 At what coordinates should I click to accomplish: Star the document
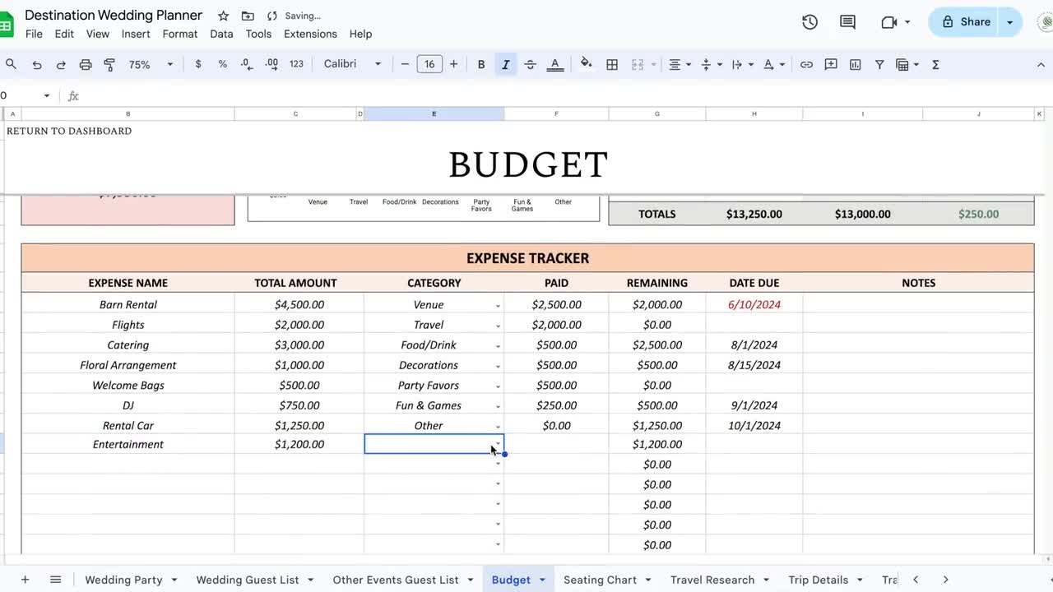(223, 16)
